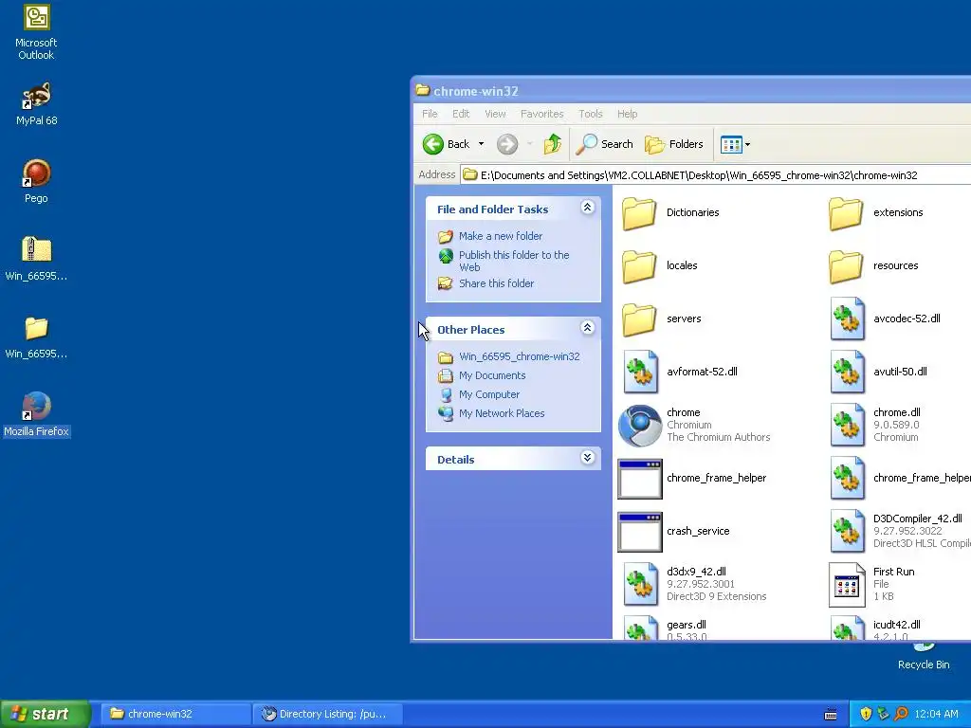Select chrome.dll file icon
The image size is (971, 728).
[x=847, y=426]
